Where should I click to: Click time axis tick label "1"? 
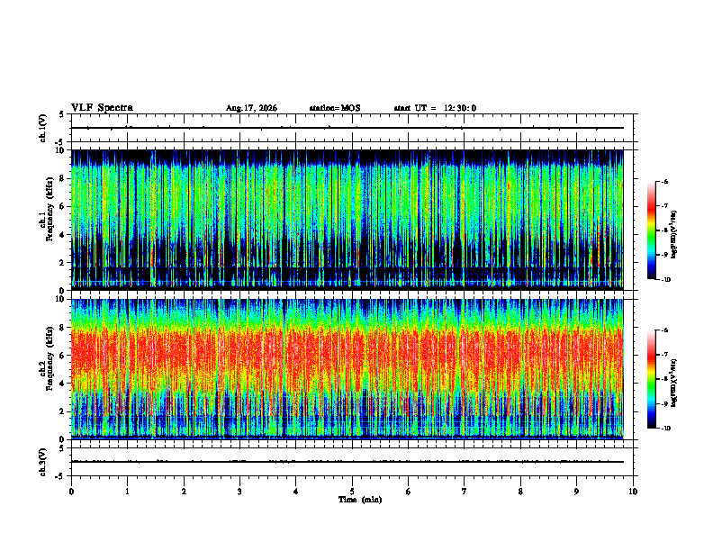click(x=127, y=492)
